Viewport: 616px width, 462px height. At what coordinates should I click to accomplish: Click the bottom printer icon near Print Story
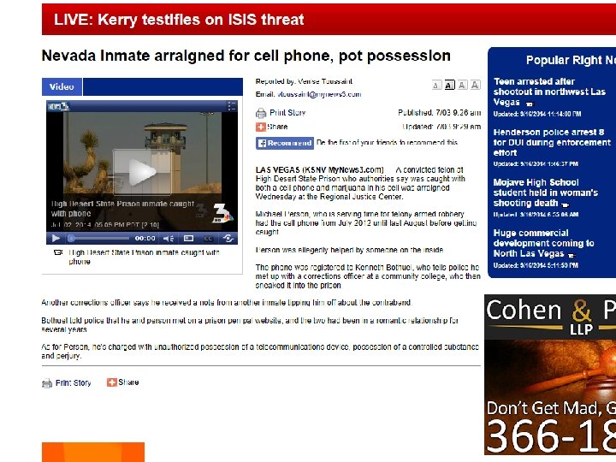[x=47, y=383]
